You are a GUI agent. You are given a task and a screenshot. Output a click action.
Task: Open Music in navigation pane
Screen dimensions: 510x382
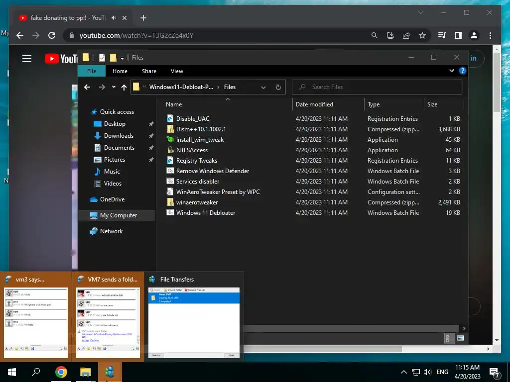click(112, 172)
